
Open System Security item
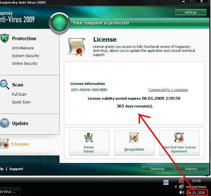pyautogui.click(x=26, y=56)
